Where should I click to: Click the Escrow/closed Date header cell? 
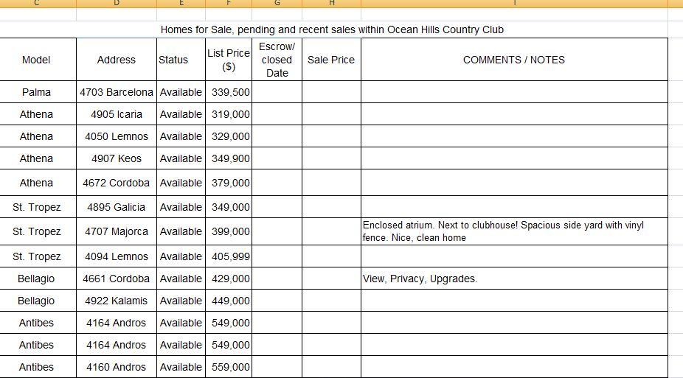point(277,60)
